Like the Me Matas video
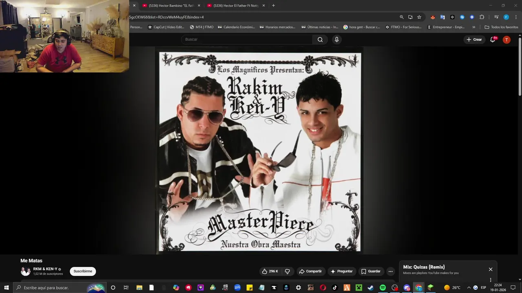 (270, 271)
